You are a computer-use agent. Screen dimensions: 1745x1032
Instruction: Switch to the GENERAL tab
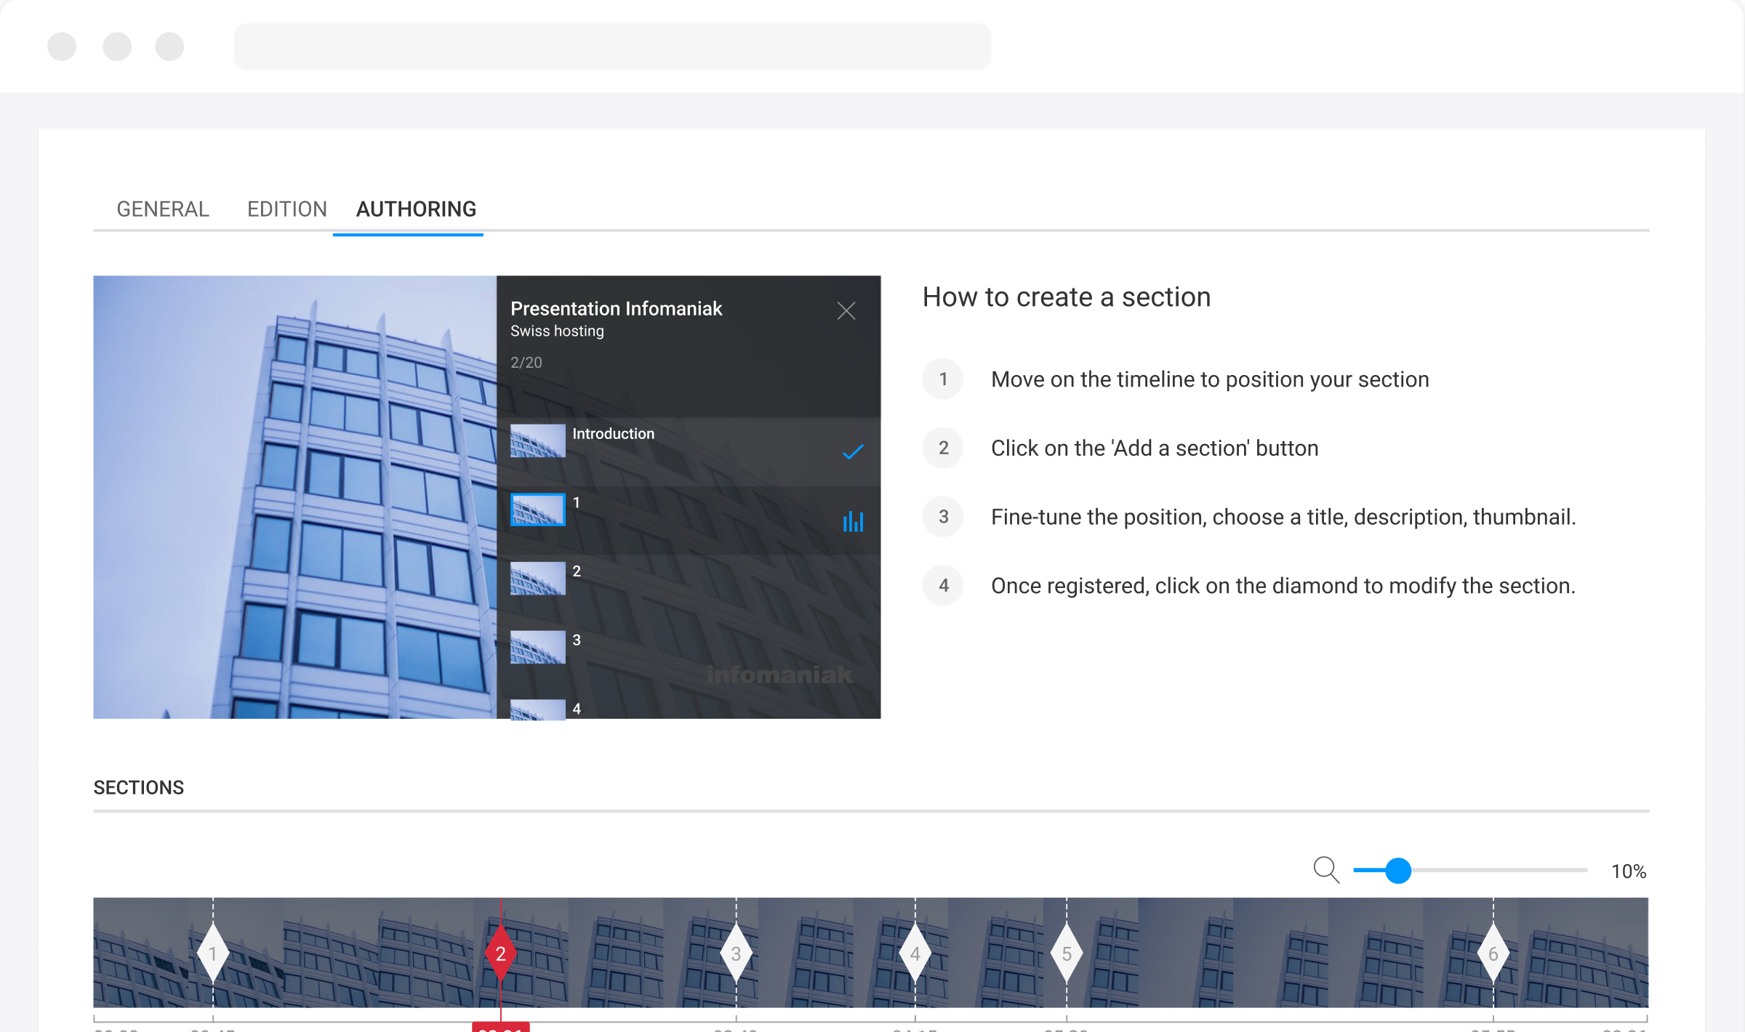163,209
